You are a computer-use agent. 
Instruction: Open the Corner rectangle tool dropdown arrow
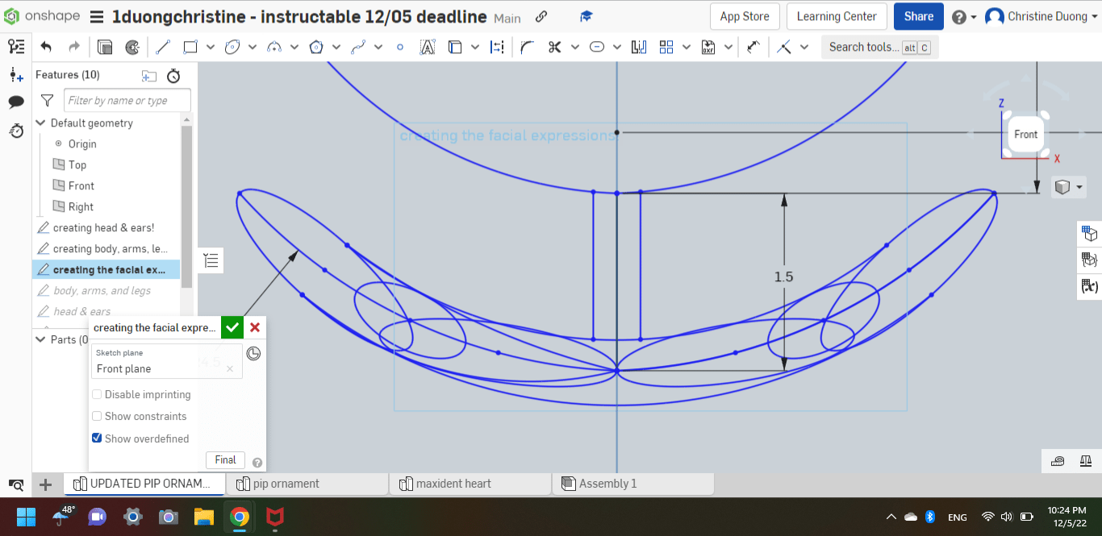coord(211,47)
